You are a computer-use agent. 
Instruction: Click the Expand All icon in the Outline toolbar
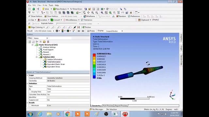click(x=40, y=42)
